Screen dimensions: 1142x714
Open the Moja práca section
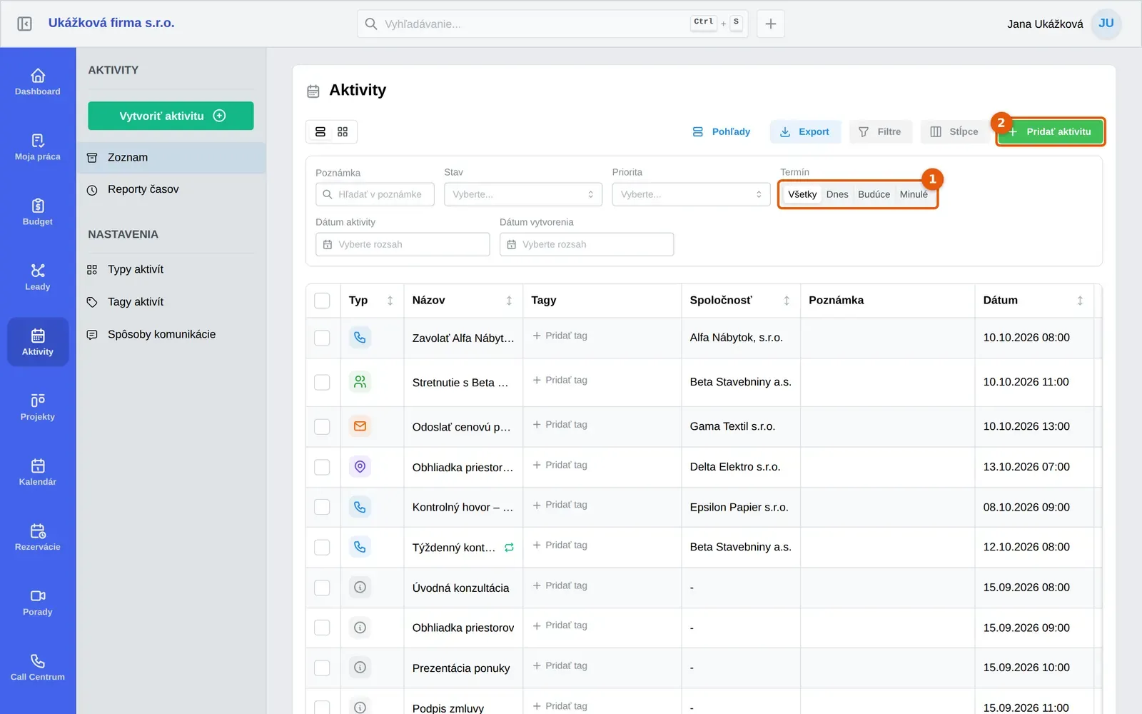point(38,147)
